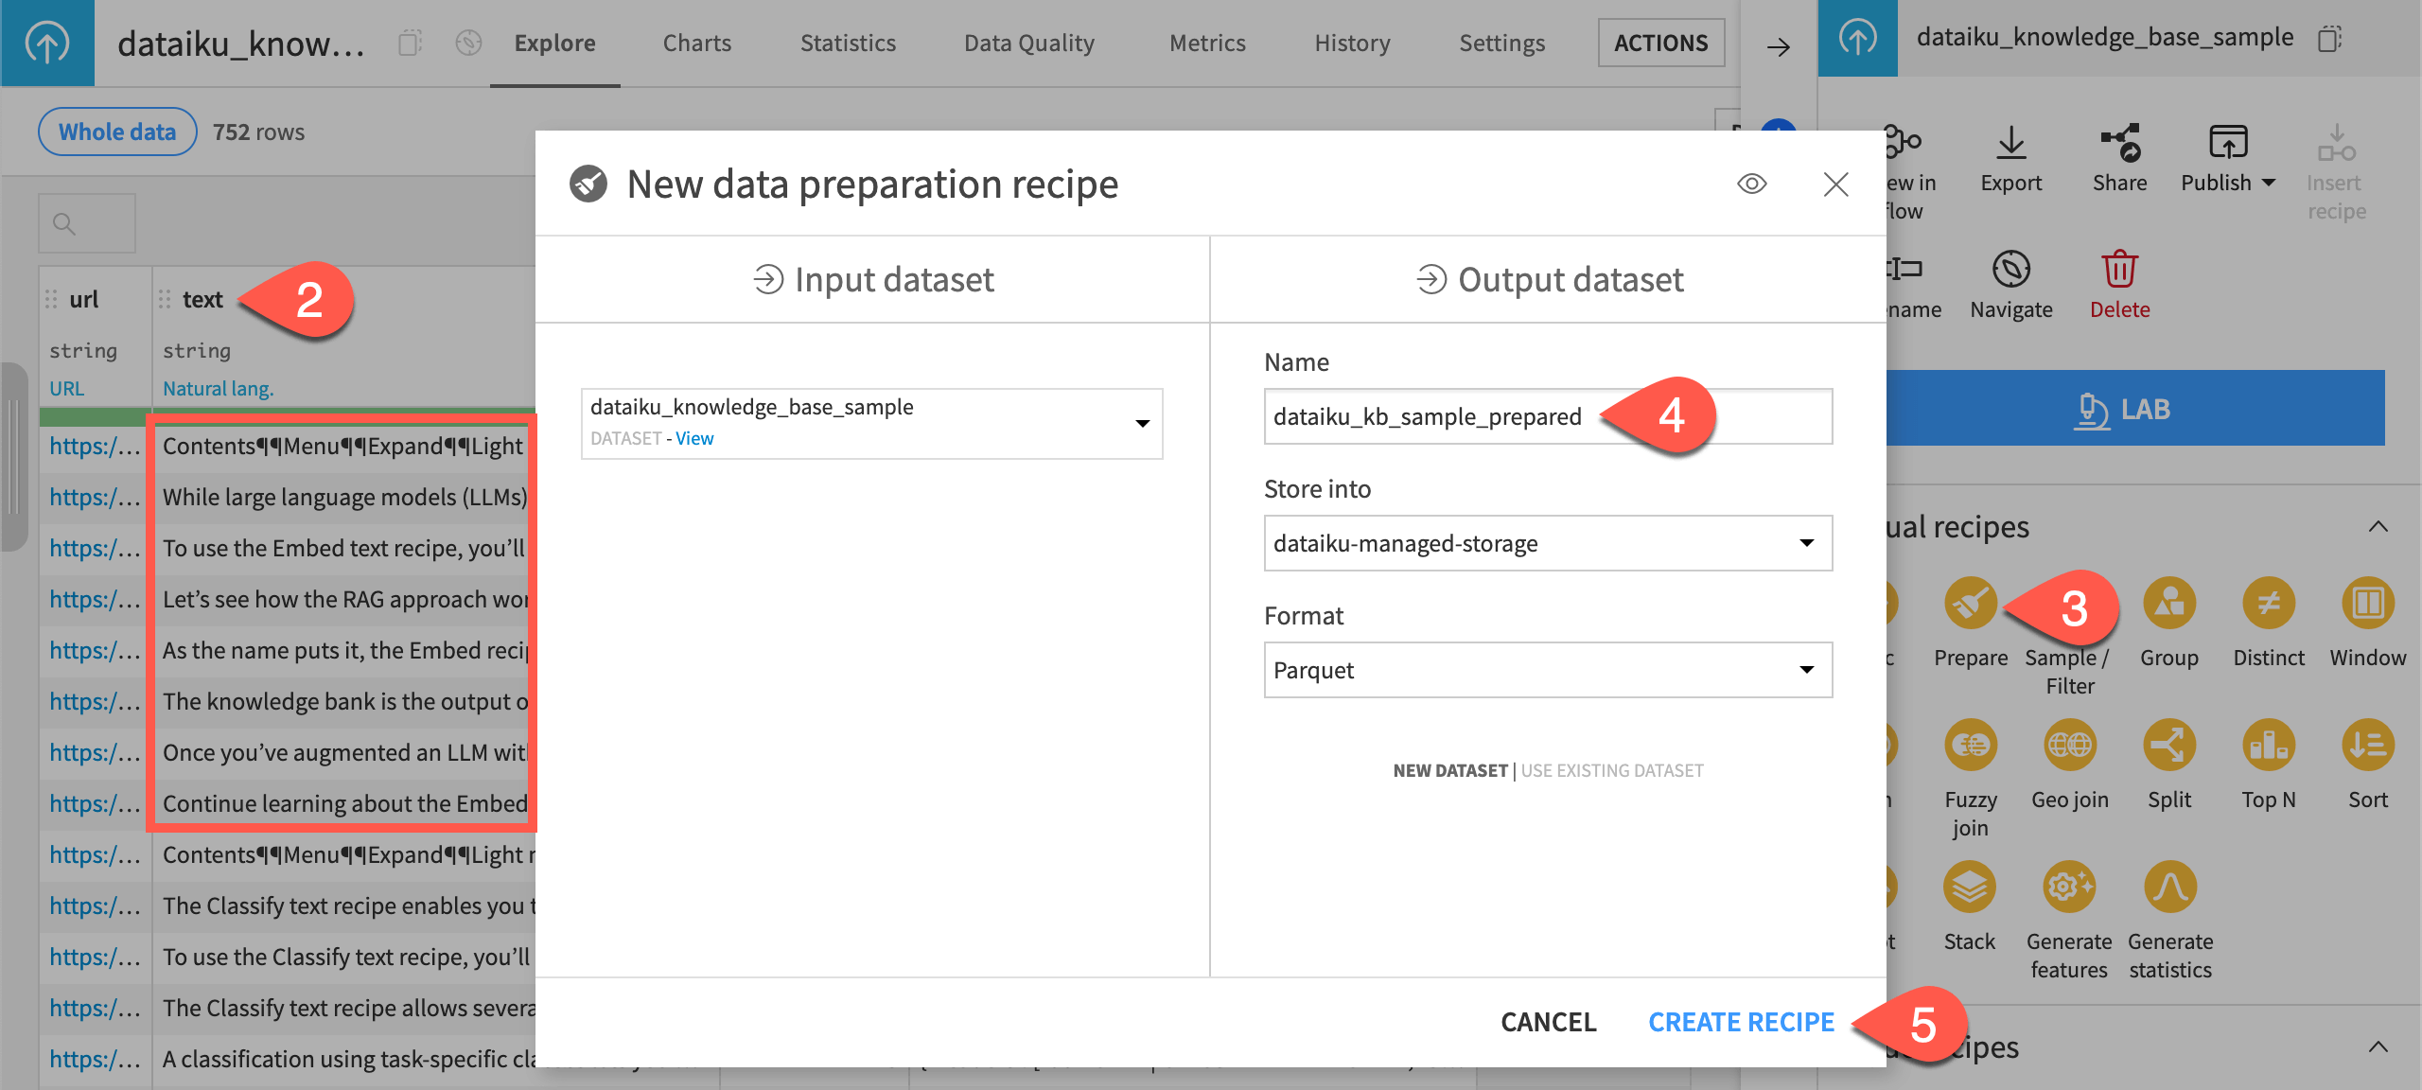Open the Stack recipe
Screen dimensions: 2422x1090
point(1970,887)
